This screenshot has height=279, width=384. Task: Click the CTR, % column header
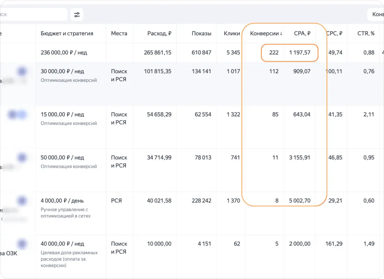tap(365, 33)
